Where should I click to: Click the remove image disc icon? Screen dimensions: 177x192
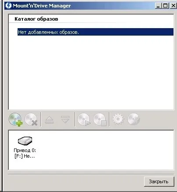31,120
